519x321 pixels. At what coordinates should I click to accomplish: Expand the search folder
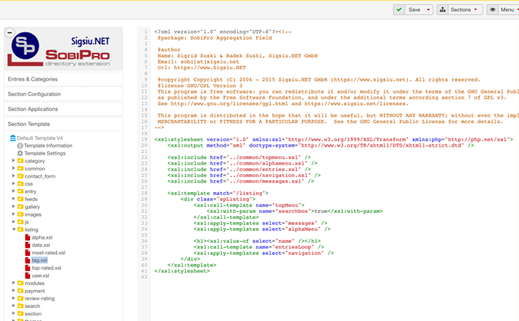pos(14,306)
